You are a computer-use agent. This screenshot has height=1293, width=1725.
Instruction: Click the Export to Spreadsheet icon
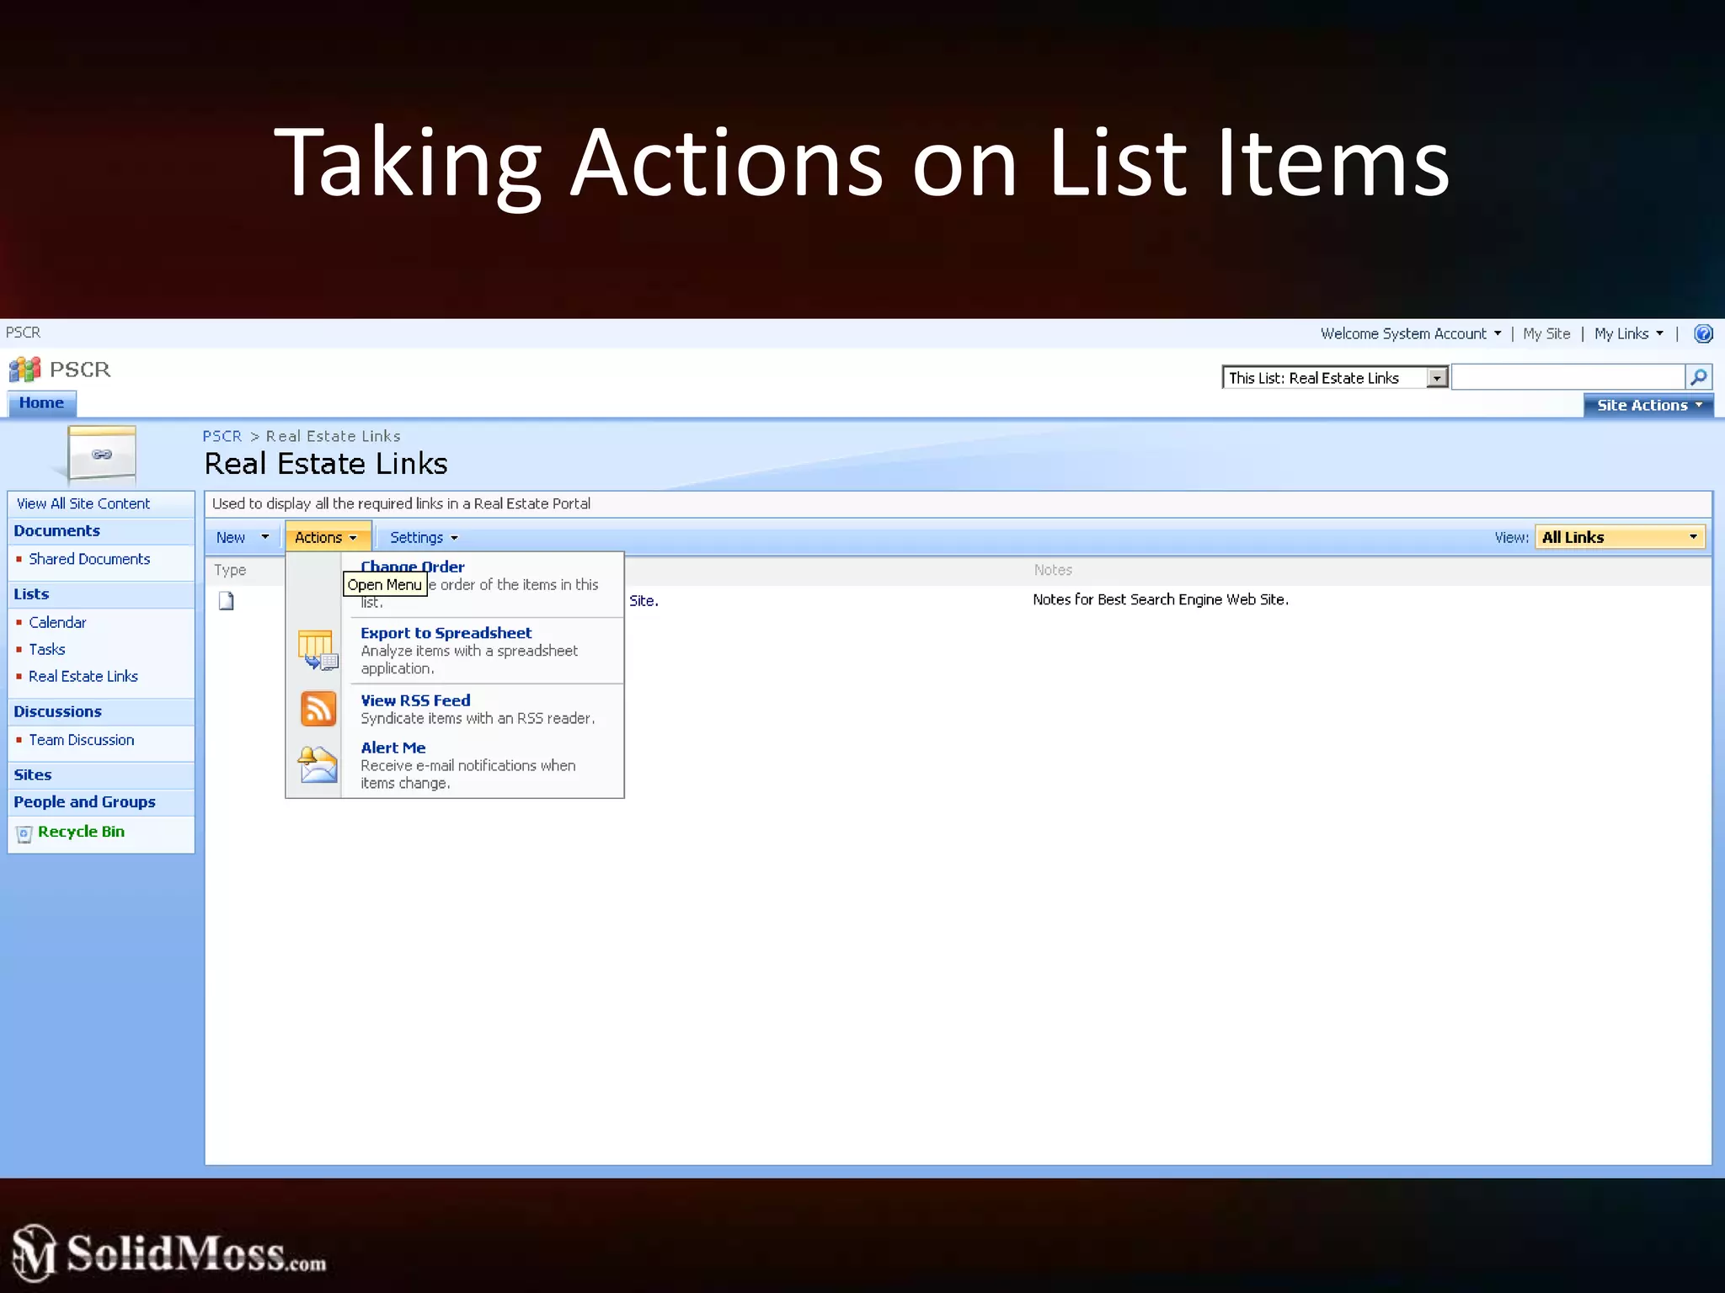[318, 650]
